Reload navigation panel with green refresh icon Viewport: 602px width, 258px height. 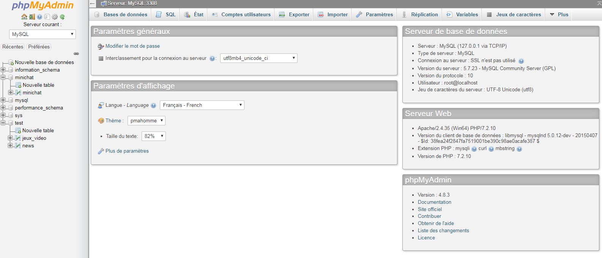[x=62, y=17]
